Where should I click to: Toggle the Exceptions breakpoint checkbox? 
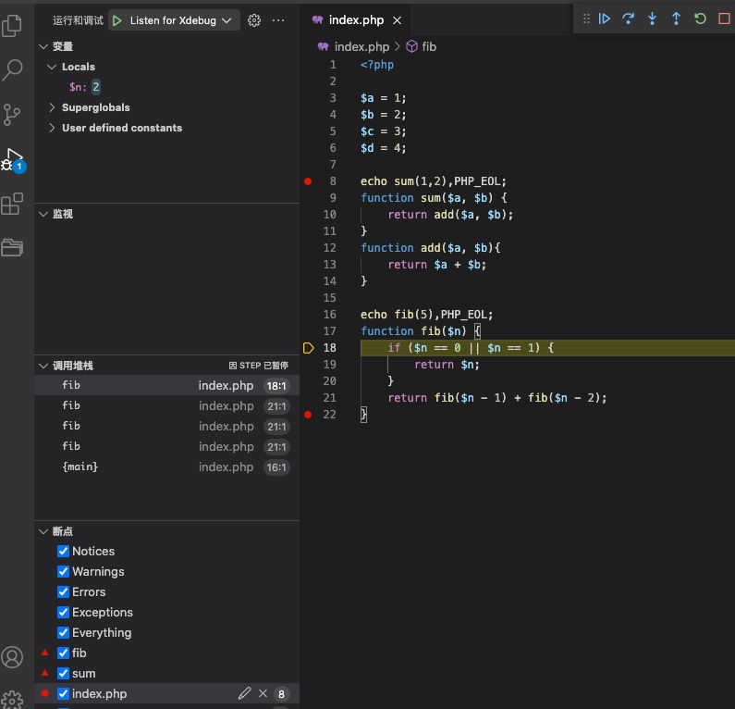[x=63, y=612]
